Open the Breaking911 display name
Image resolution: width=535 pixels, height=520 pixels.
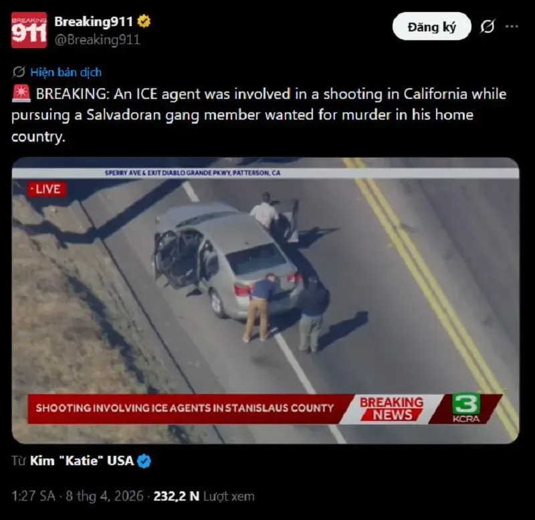tap(94, 21)
